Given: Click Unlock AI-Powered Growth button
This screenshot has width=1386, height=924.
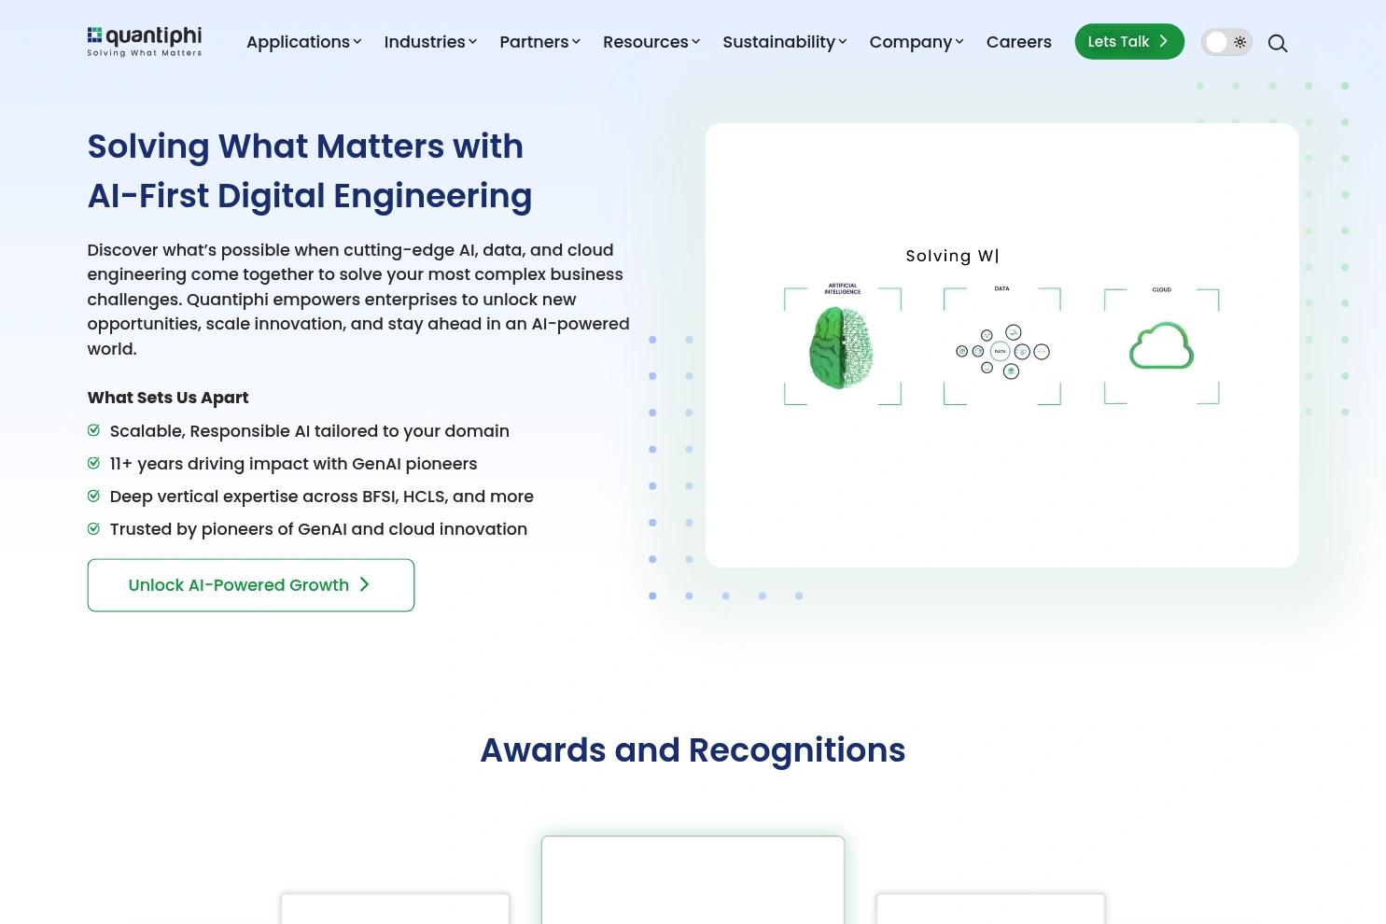Looking at the screenshot, I should 251,585.
